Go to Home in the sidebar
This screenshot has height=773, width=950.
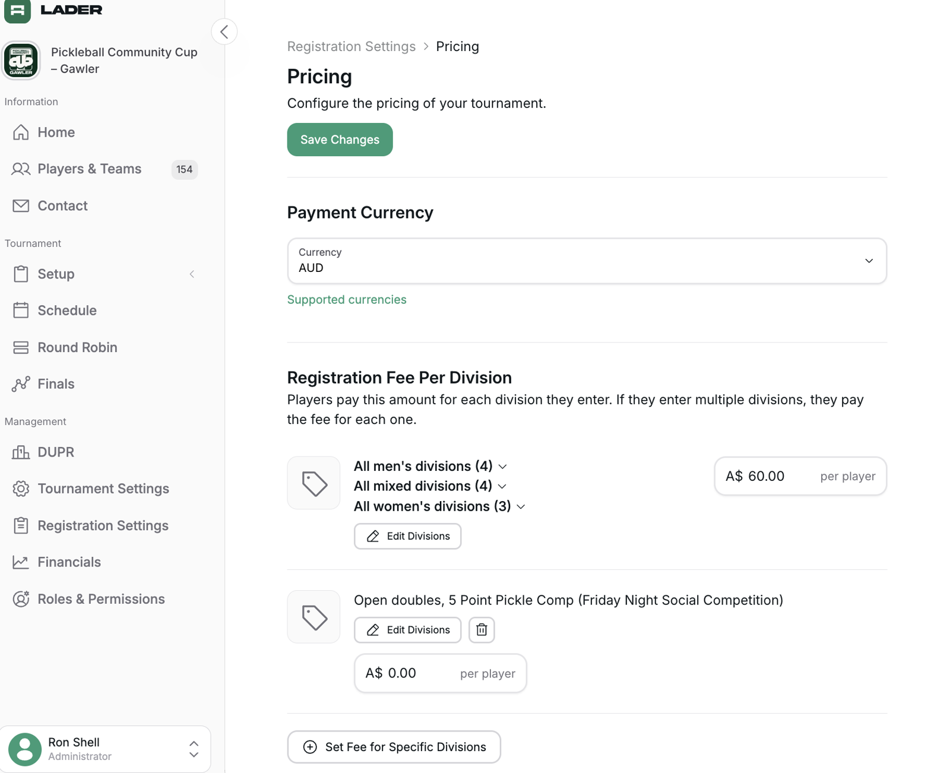[56, 132]
